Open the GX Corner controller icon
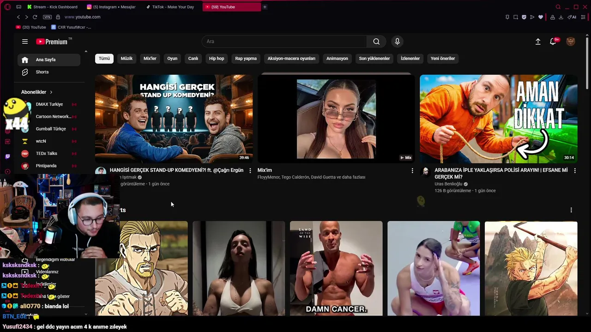Screen dimensions: 591x332 click(x=18, y=7)
